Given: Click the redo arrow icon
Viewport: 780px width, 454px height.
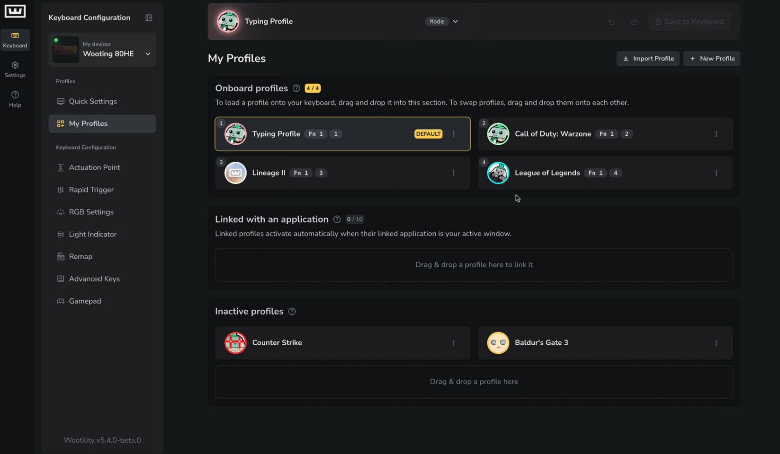Looking at the screenshot, I should (x=634, y=22).
